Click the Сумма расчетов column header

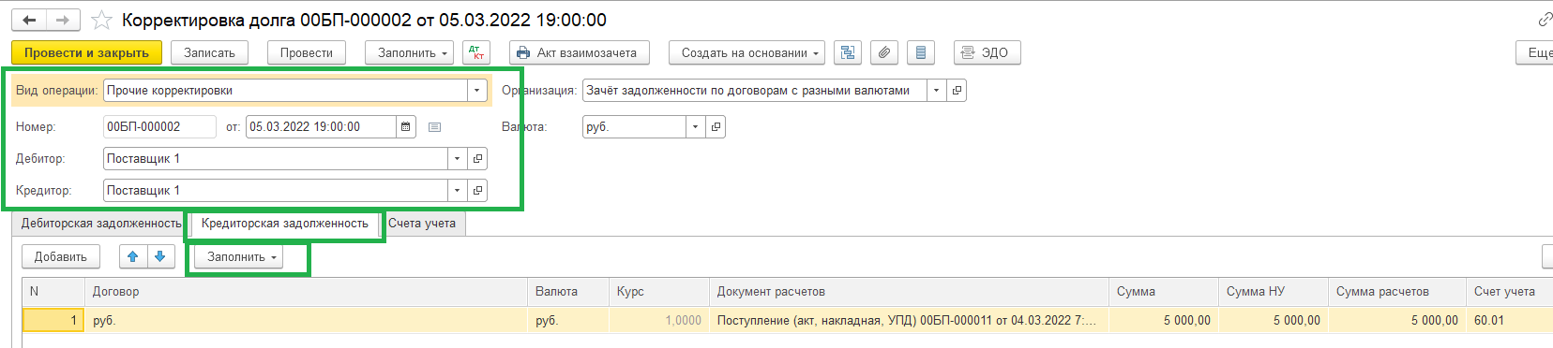coord(1397,292)
